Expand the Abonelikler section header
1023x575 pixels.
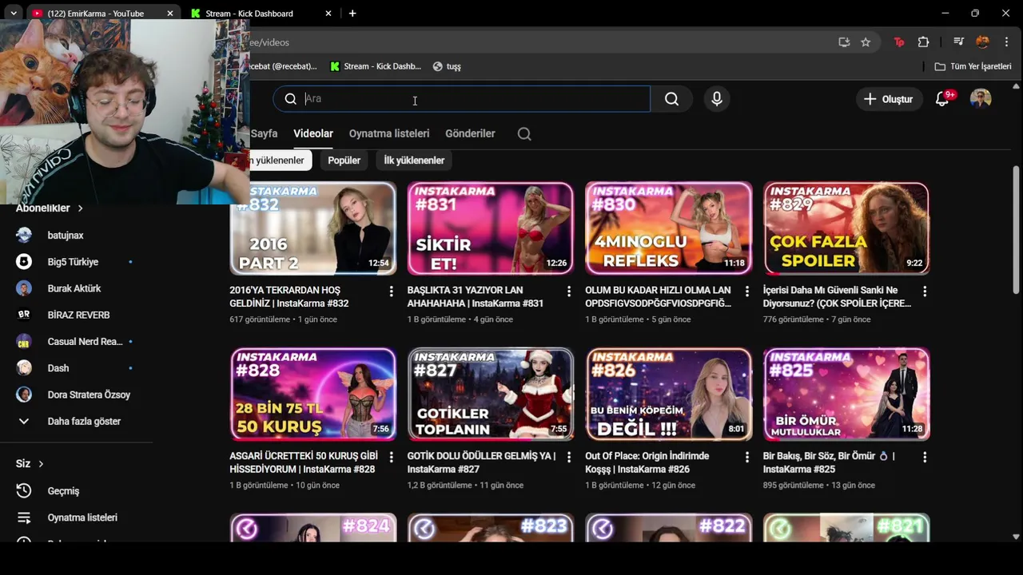click(50, 208)
